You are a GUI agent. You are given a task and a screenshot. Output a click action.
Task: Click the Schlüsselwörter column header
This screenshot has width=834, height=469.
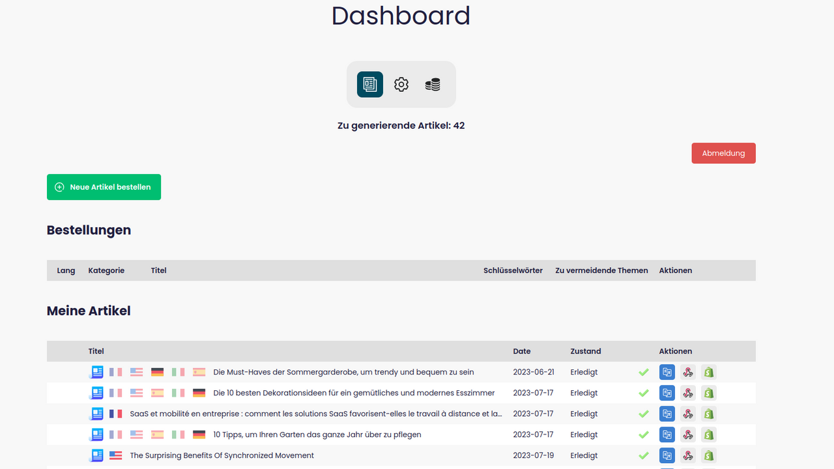[x=513, y=270]
